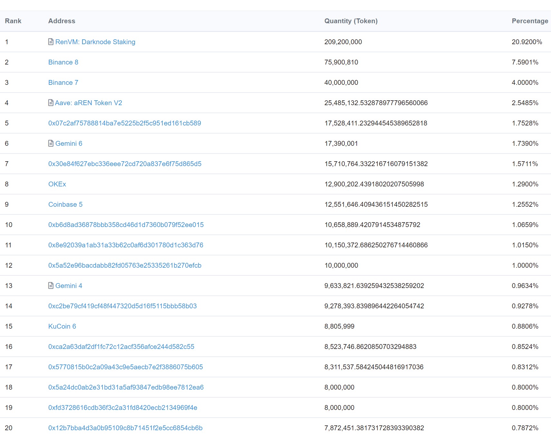The image size is (551, 437).
Task: Select the percentage 0.8524%
Action: (525, 347)
